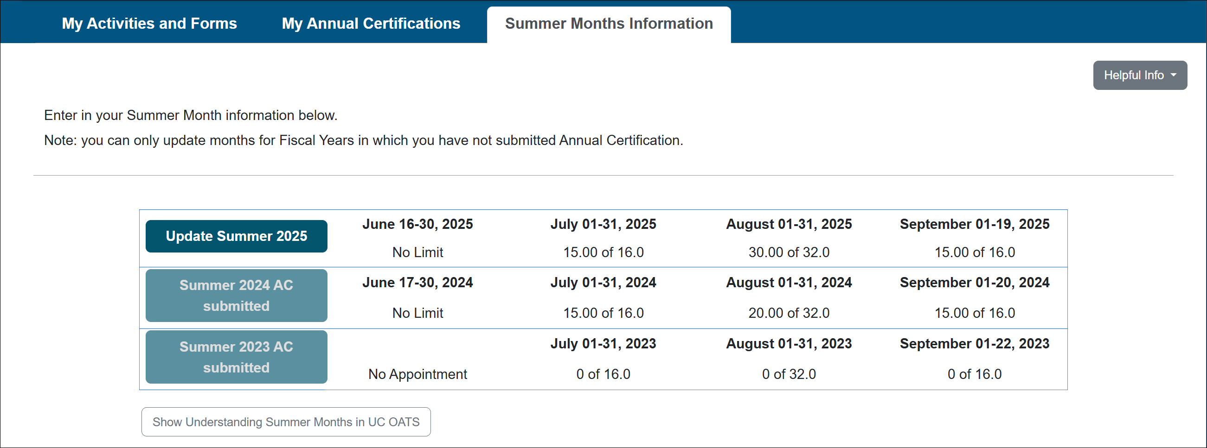
Task: Click Summer 2023 AC submitted label
Action: pyautogui.click(x=236, y=357)
